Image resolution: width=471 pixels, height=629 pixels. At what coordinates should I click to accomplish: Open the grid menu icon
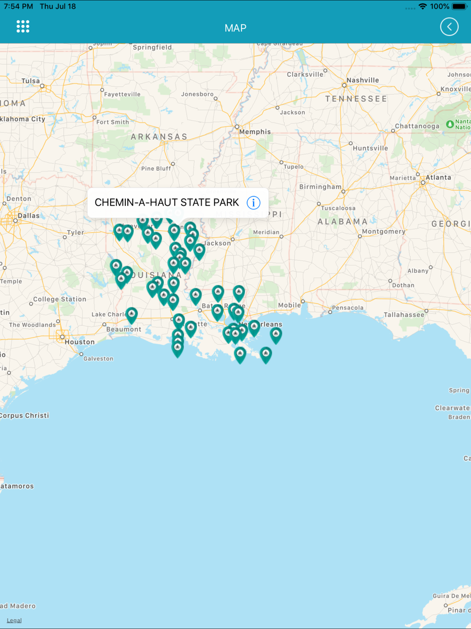23,26
